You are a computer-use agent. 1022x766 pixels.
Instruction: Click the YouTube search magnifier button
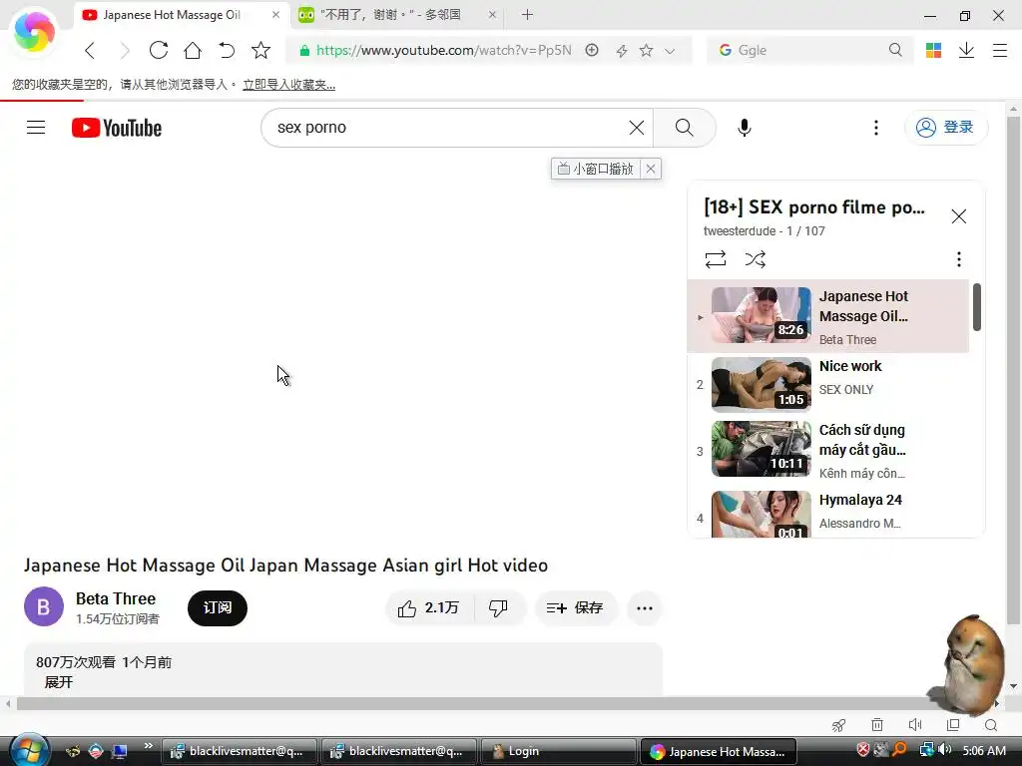685,128
